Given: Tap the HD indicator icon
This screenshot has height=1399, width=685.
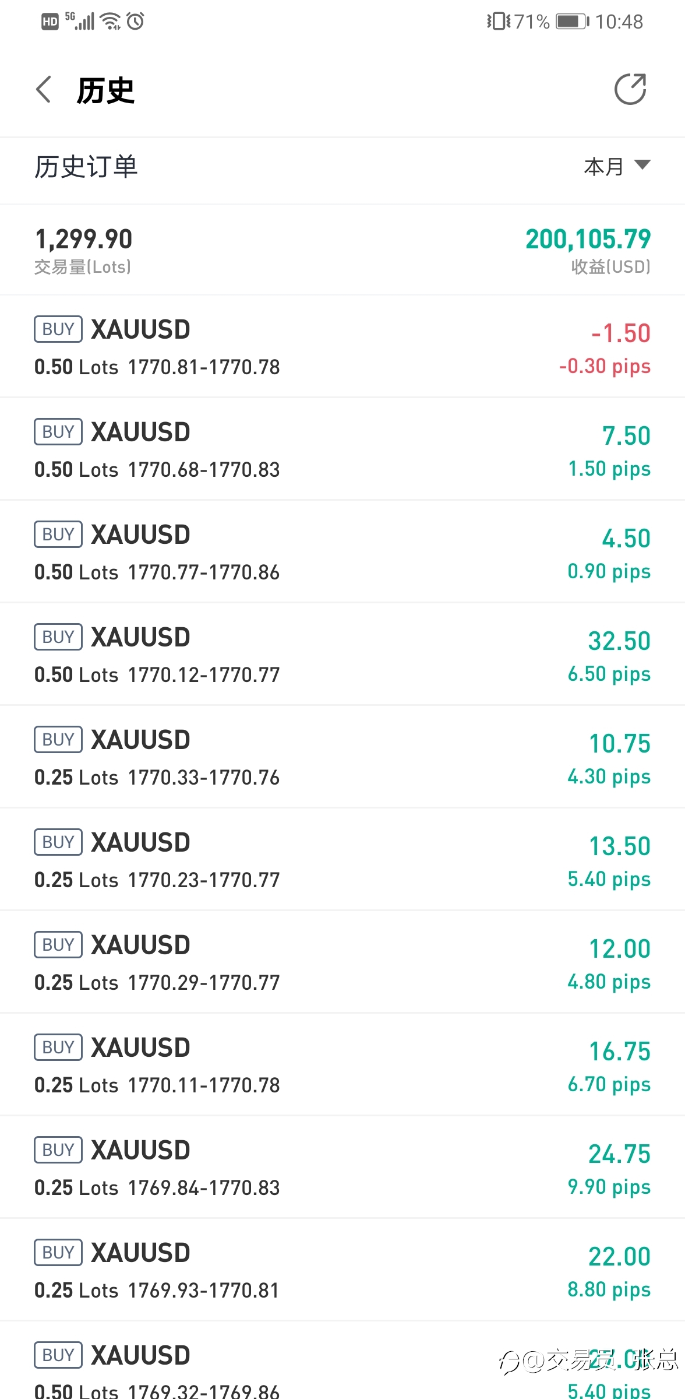Looking at the screenshot, I should [50, 22].
